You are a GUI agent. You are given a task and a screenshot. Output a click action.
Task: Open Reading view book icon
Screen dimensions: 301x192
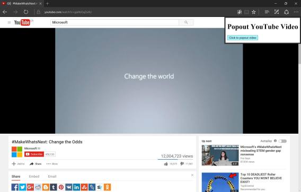246,12
